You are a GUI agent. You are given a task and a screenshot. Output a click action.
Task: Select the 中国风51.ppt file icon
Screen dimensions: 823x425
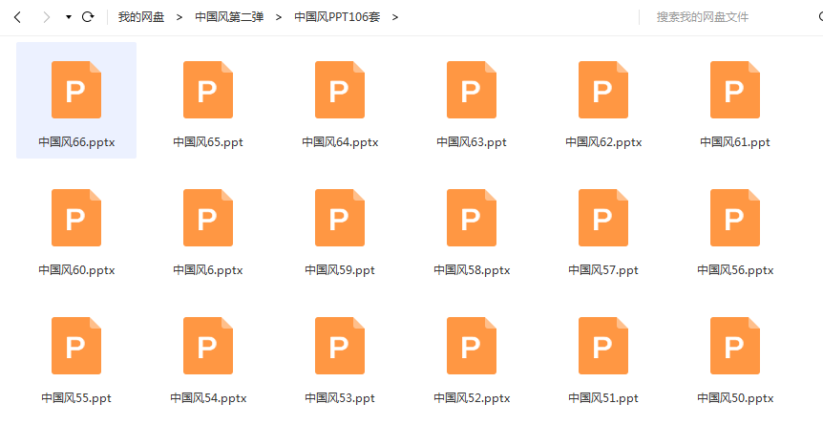point(603,346)
